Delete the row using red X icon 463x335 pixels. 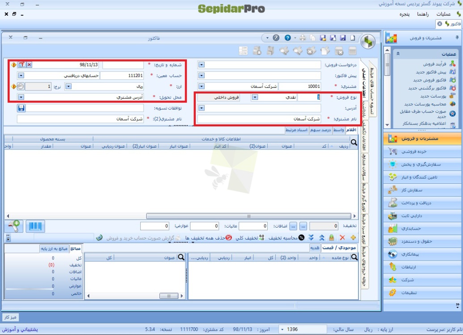coord(342,237)
